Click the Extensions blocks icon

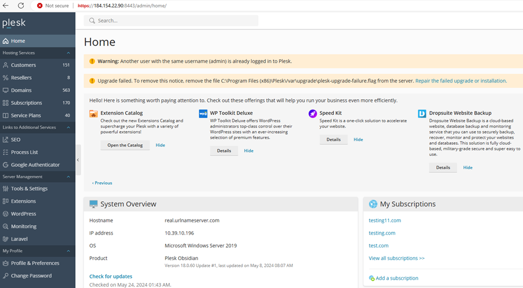coord(6,201)
